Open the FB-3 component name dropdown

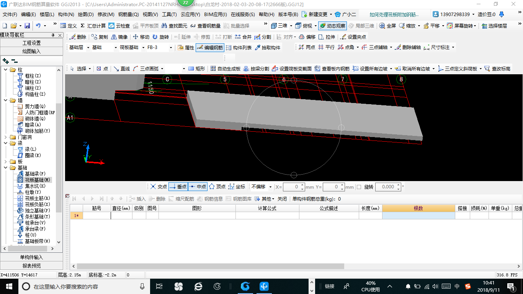[170, 47]
